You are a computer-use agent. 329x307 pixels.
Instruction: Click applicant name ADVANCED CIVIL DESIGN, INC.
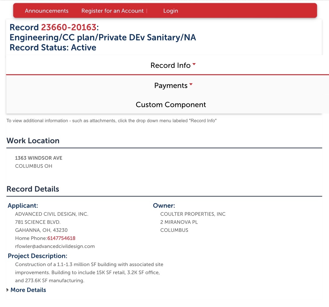(51, 214)
